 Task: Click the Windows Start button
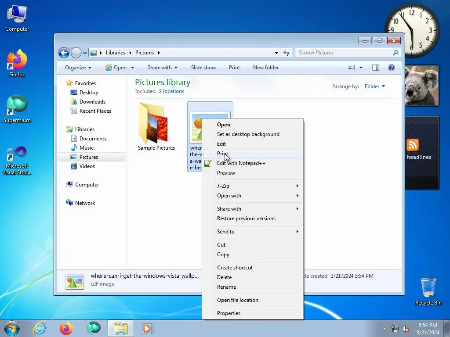(x=12, y=328)
